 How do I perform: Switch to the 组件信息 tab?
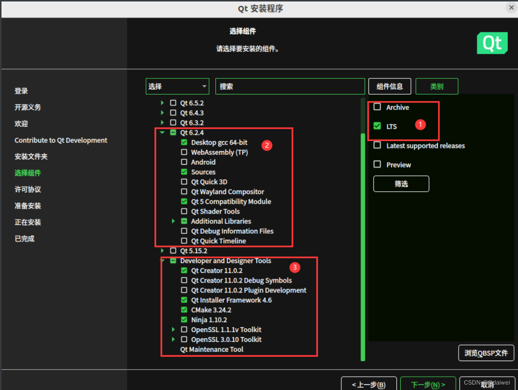pos(389,86)
